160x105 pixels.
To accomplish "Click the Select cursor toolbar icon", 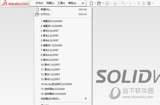I will 131,3.
